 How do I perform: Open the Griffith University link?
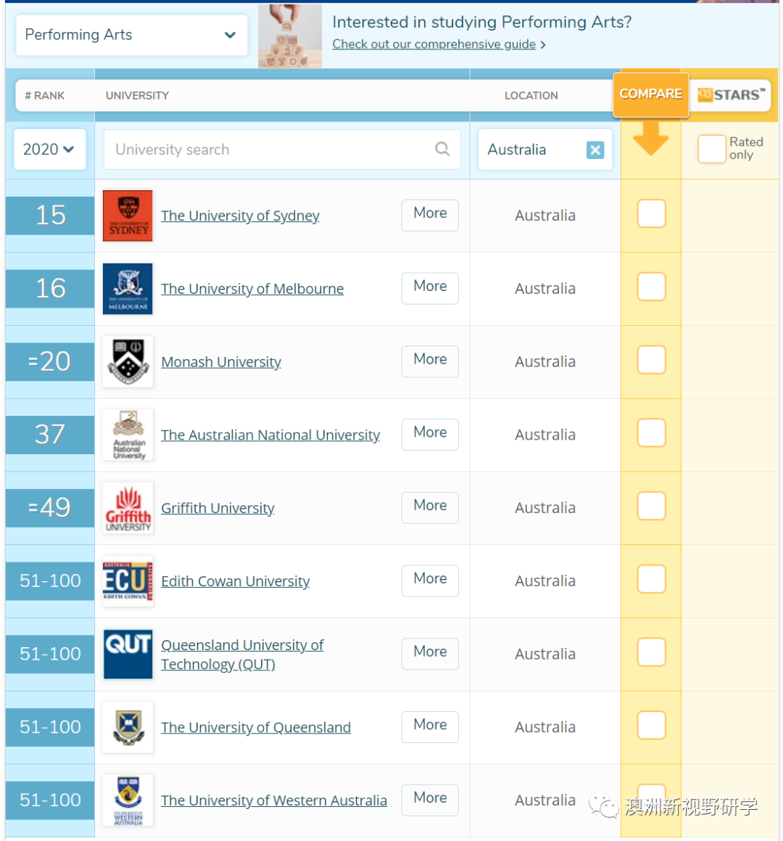click(x=217, y=508)
